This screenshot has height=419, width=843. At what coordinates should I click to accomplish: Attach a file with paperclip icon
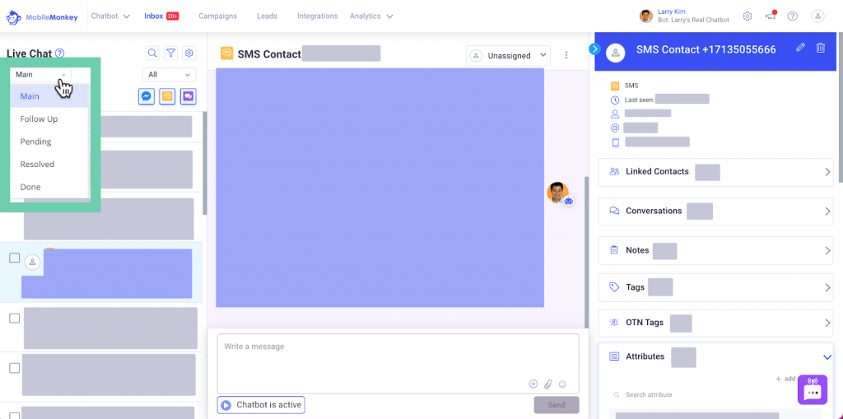(x=547, y=384)
